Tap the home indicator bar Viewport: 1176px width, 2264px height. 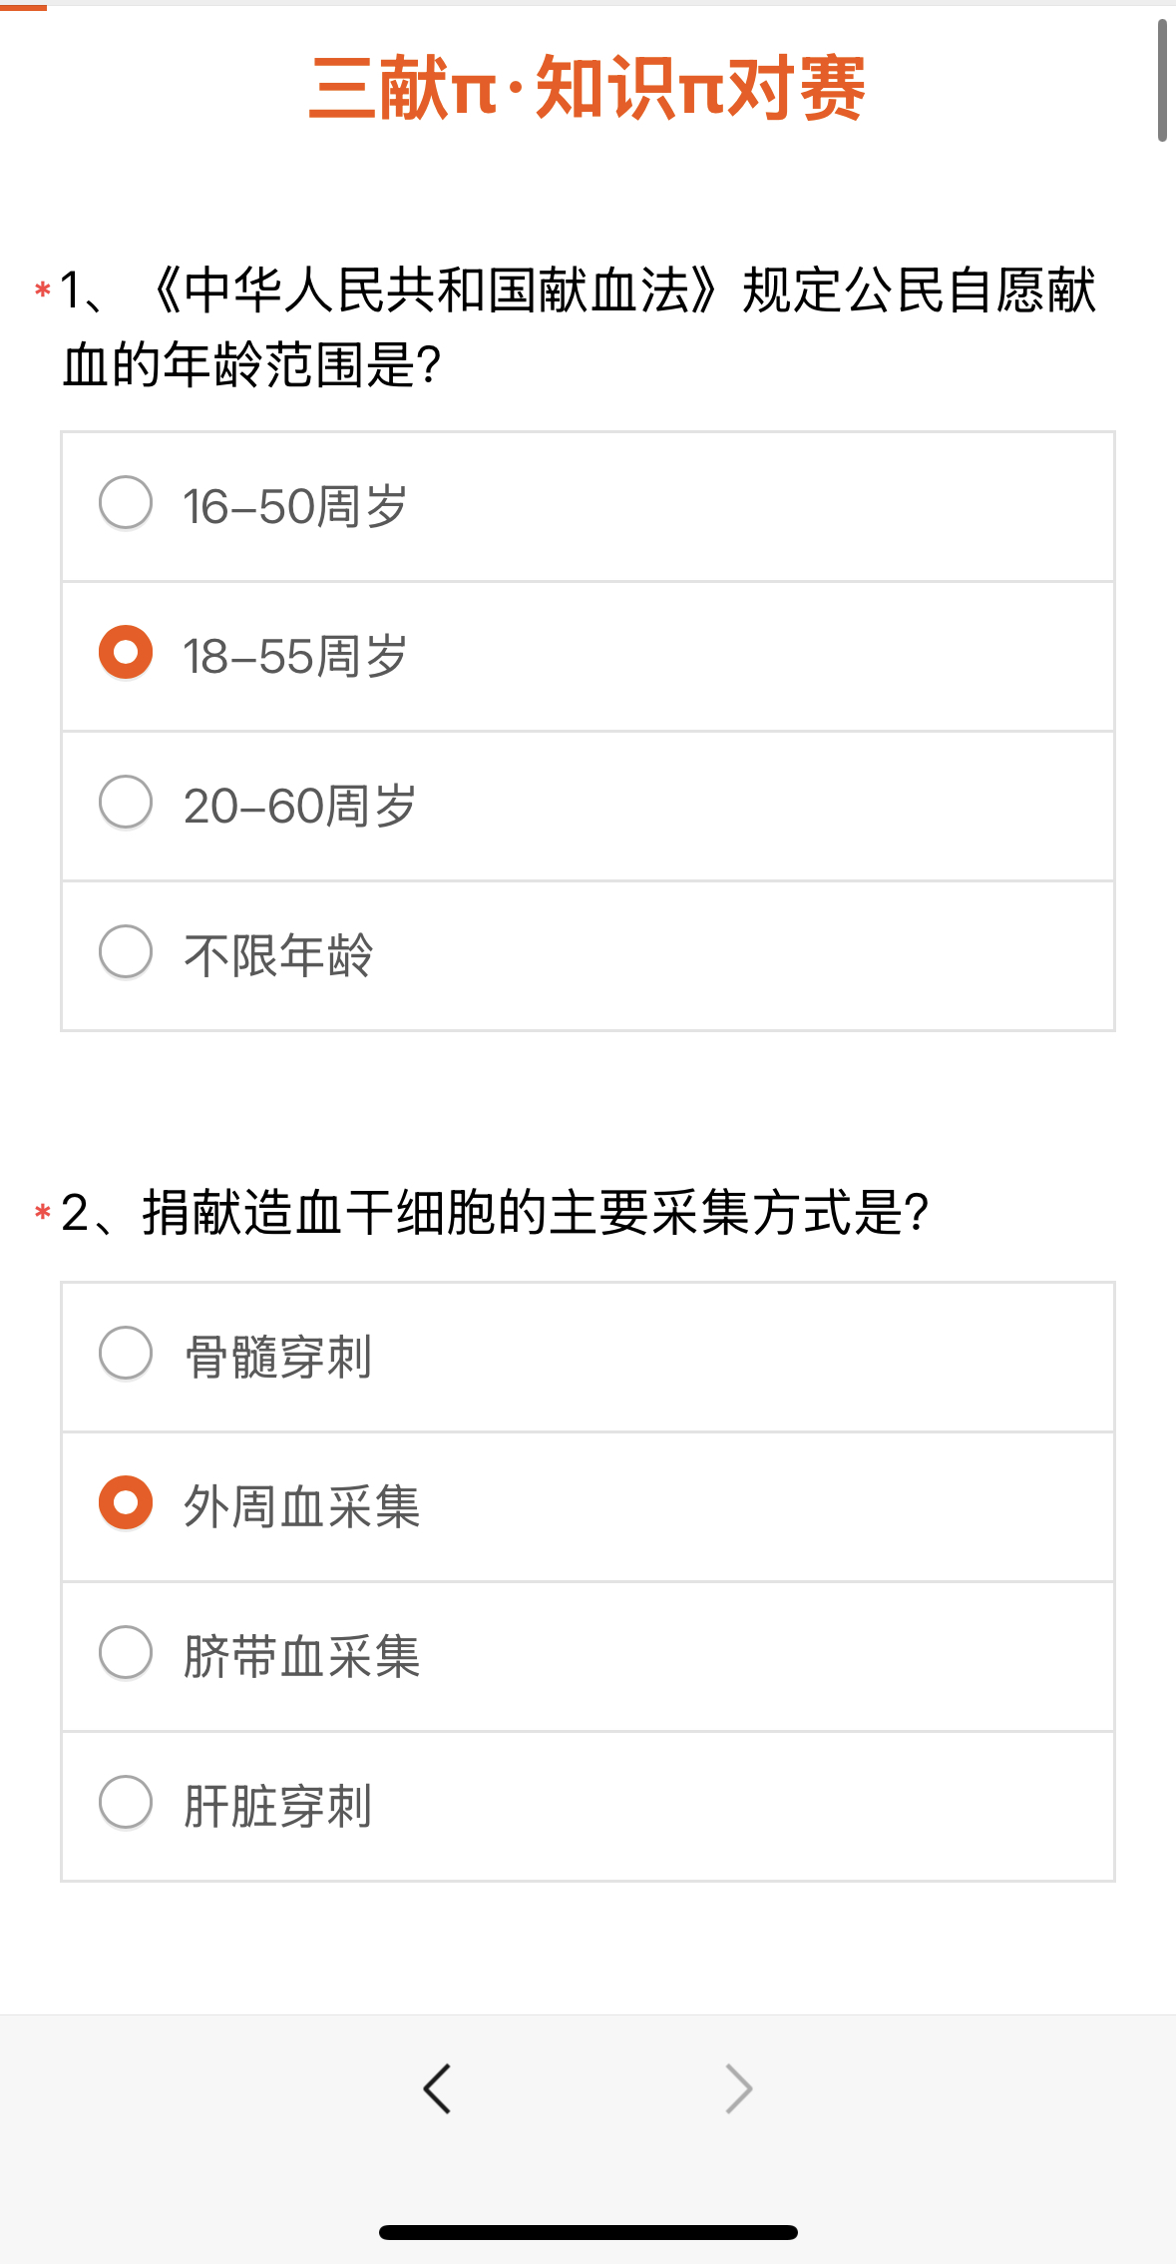click(x=588, y=2232)
